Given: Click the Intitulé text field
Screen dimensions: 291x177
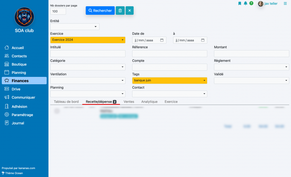Looking at the screenshot, I should click(x=88, y=54).
